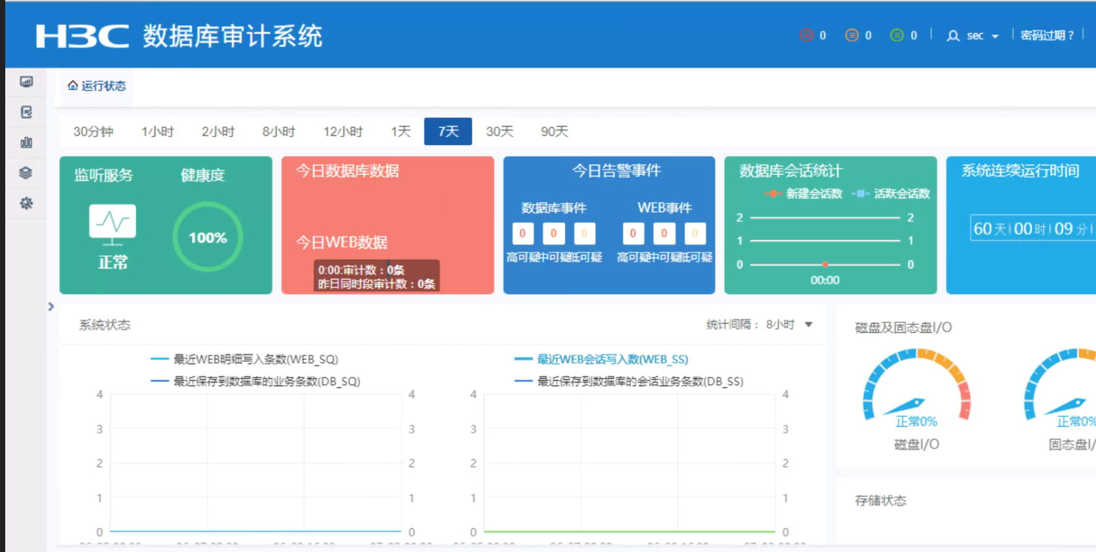
Task: Click the orange medium-risk alert counter icon
Action: (x=852, y=35)
